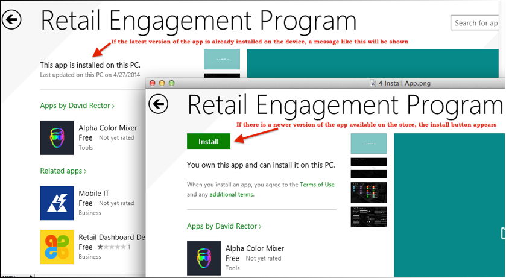The height and width of the screenshot is (278, 506).
Task: Click the green zoom button on the Mac window
Action: point(171,83)
